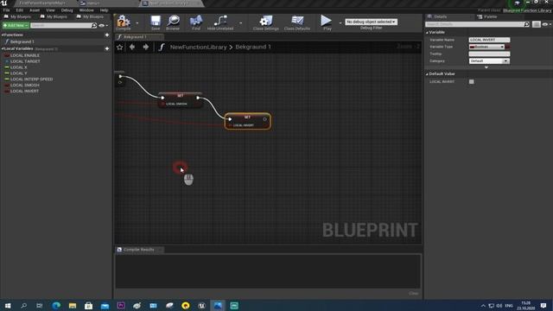Click the Bekgraund 1 breadcrumb

pos(253,47)
